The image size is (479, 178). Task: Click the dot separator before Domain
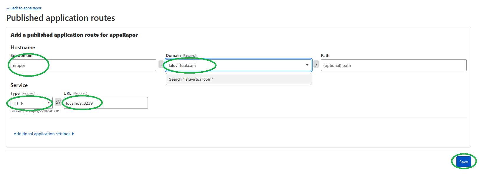161,64
